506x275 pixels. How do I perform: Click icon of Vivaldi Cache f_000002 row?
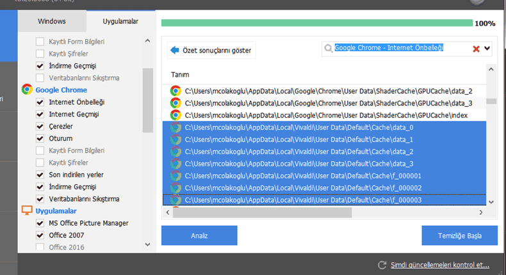coord(175,187)
